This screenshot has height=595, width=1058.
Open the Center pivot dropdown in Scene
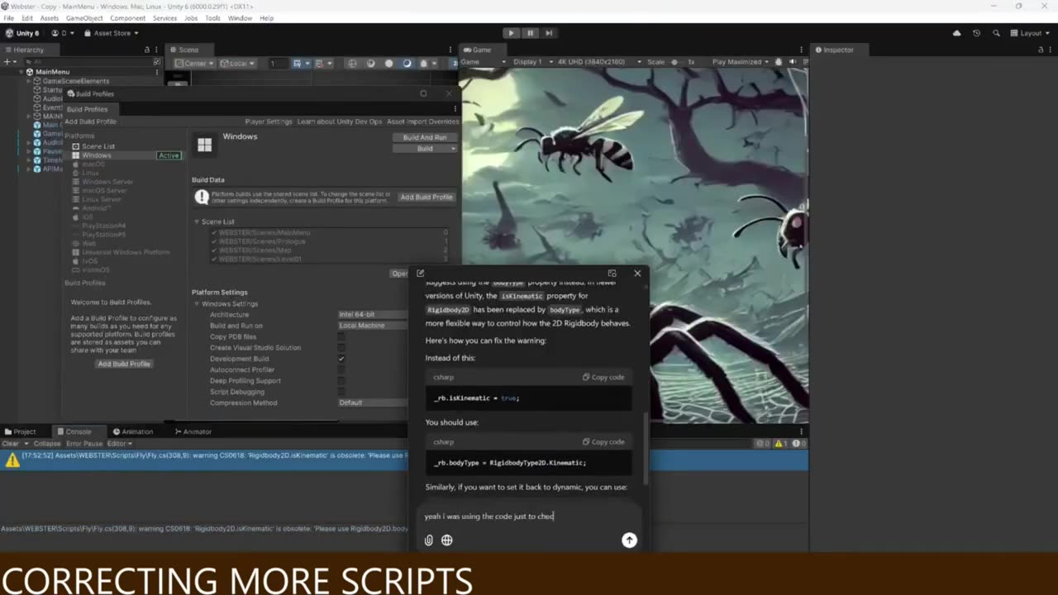pyautogui.click(x=195, y=63)
